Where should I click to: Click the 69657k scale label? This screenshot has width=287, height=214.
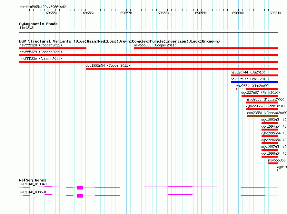click(x=126, y=13)
